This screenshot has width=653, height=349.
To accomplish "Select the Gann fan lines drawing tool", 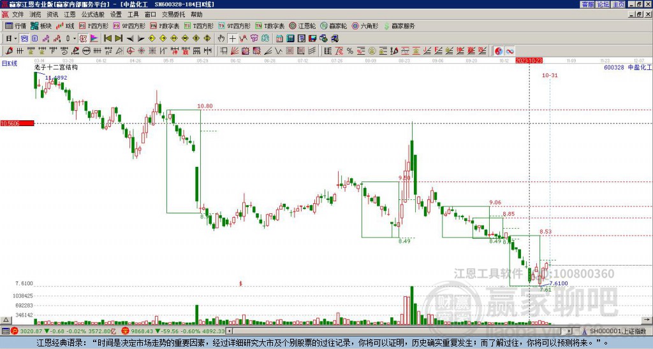I will [x=235, y=51].
